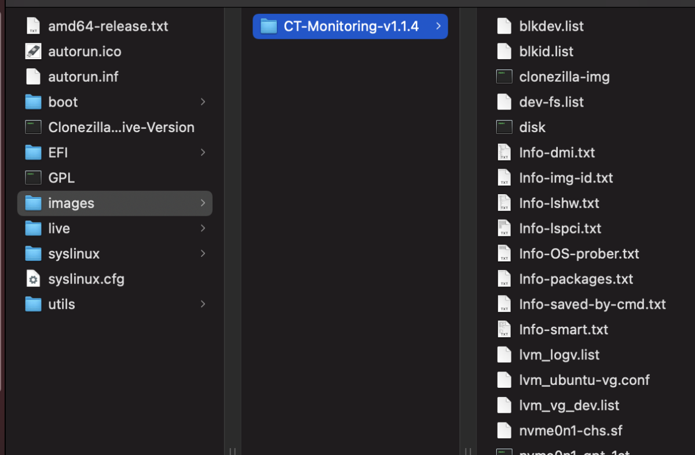The width and height of the screenshot is (695, 455).
Task: Select the EFI folder name
Action: pyautogui.click(x=58, y=152)
